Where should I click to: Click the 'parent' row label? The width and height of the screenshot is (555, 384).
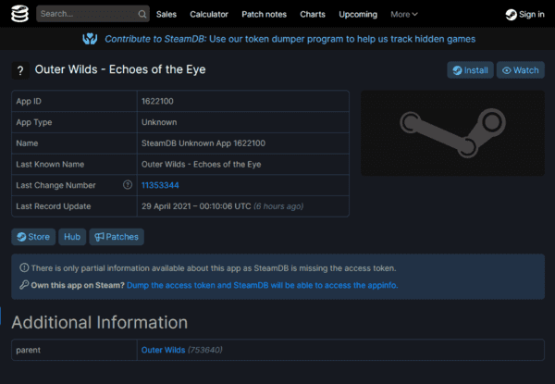[29, 350]
